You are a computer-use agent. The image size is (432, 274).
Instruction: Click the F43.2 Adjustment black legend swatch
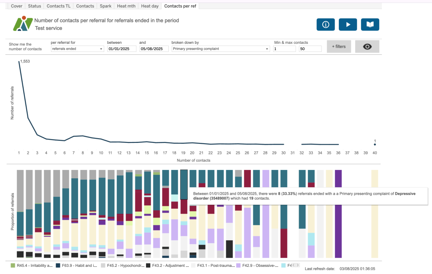pos(148,266)
